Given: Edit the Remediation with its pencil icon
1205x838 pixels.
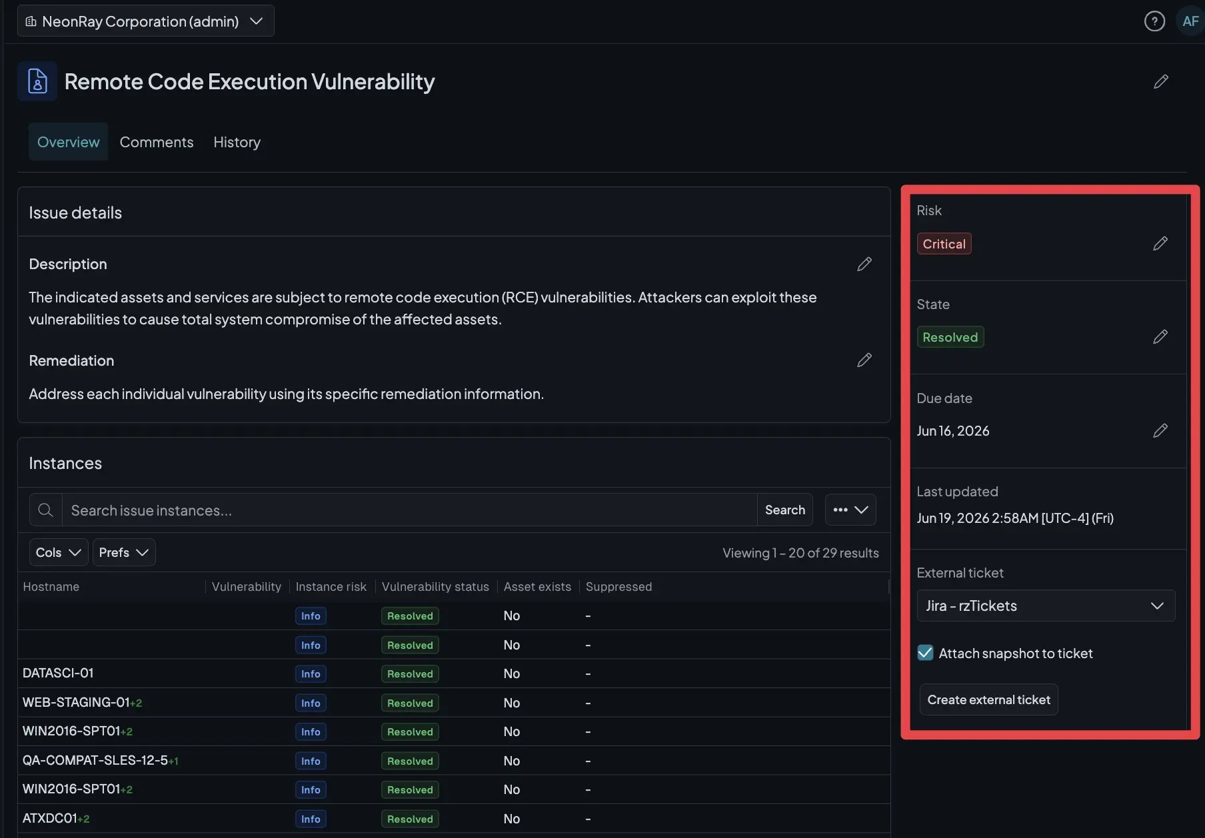Looking at the screenshot, I should 864,360.
